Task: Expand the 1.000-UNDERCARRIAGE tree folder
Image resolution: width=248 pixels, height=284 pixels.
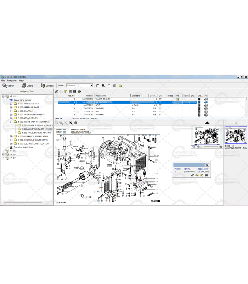Action: (11, 104)
